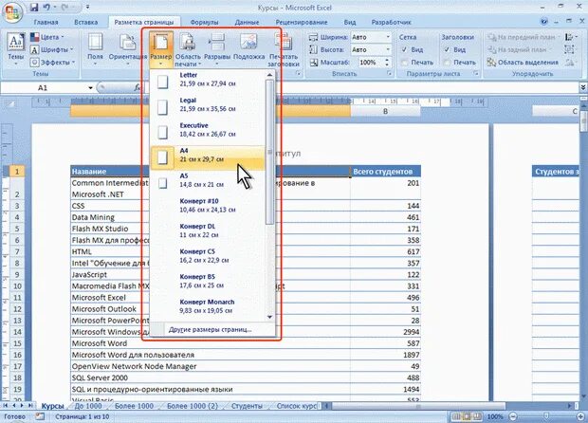Toggle Сетка Печать gridlines print checkbox
Image resolution: width=588 pixels, height=423 pixels.
pyautogui.click(x=404, y=63)
